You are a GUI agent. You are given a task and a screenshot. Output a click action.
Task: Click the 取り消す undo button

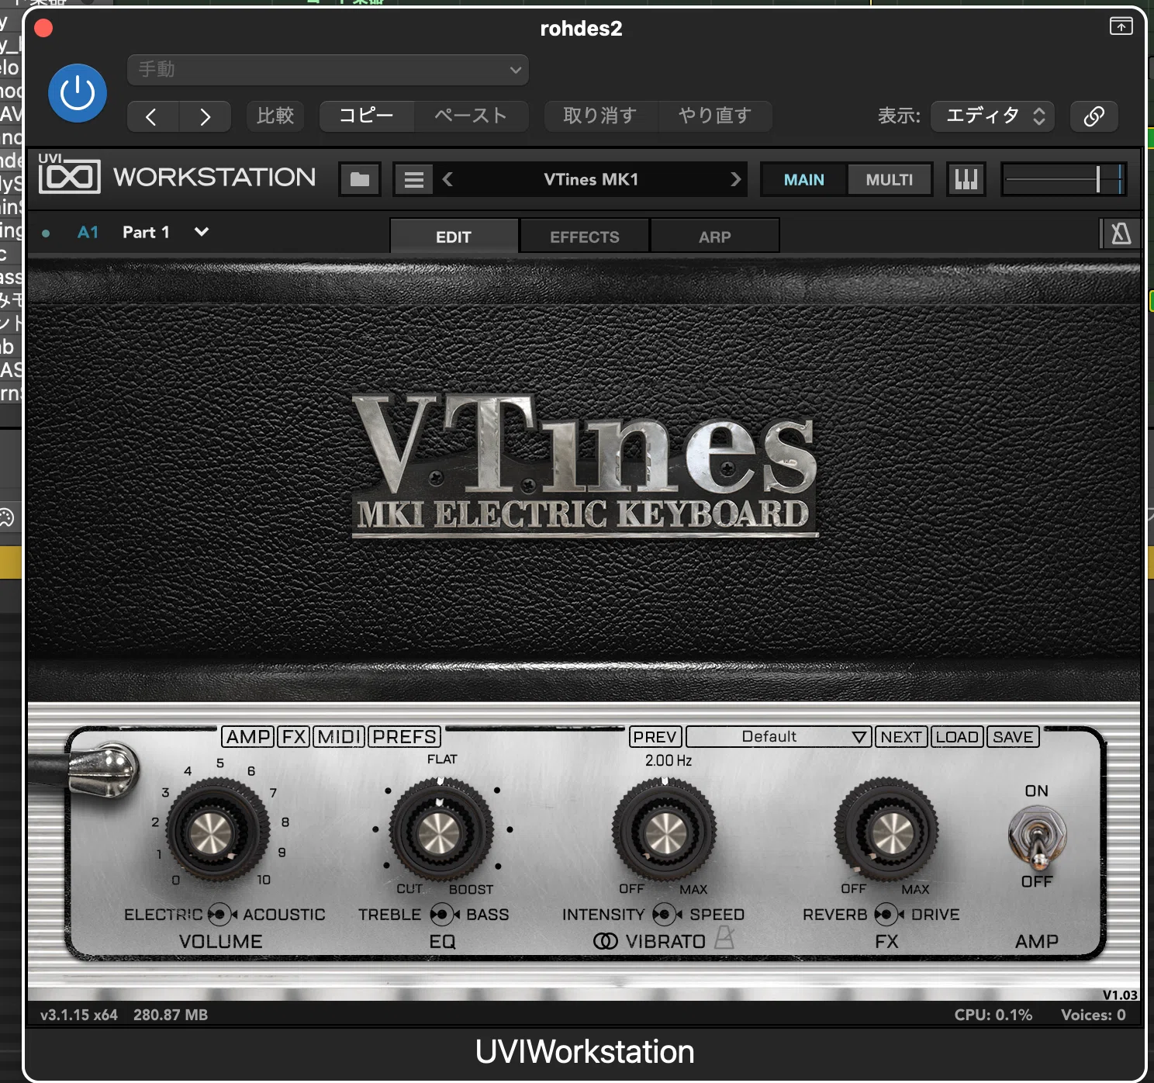(x=600, y=116)
